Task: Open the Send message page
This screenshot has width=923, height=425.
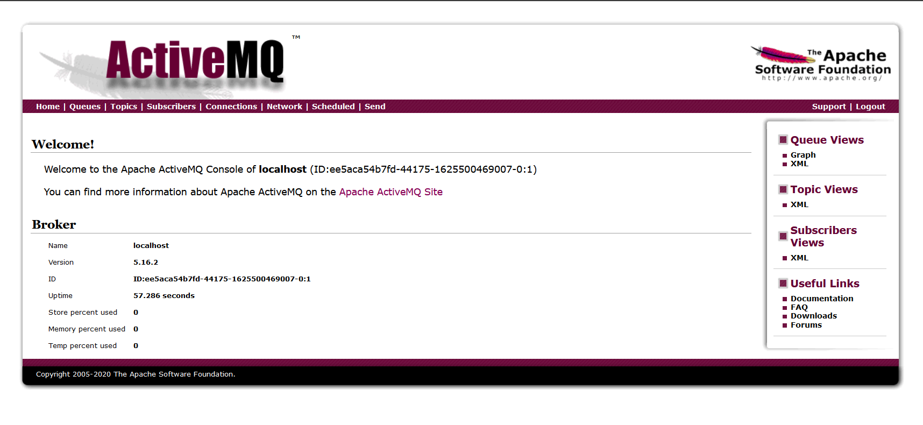Action: [375, 107]
